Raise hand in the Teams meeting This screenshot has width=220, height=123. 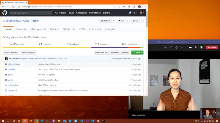[176, 47]
